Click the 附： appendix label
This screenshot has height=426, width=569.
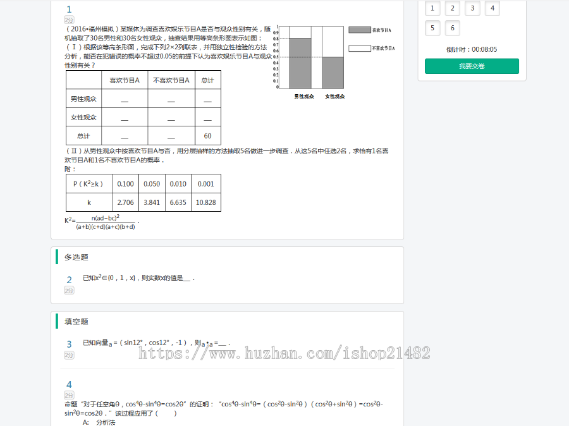point(70,169)
